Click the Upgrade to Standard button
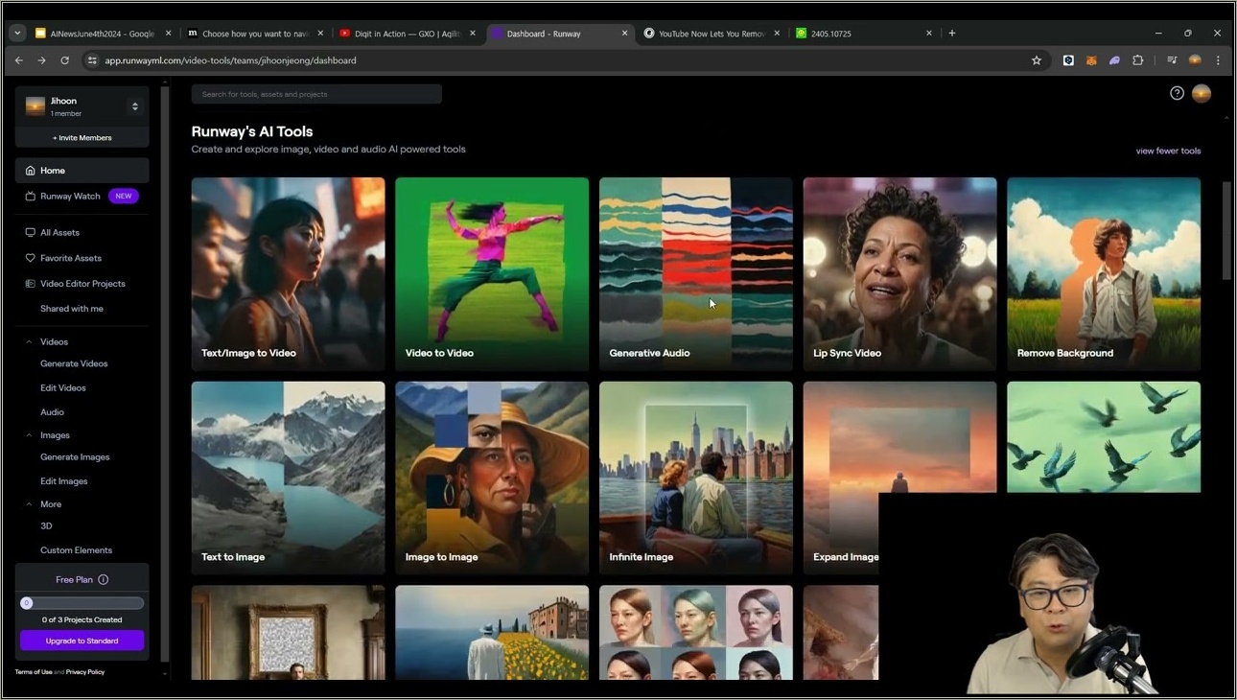Screen dimensions: 1237x700 (82, 641)
